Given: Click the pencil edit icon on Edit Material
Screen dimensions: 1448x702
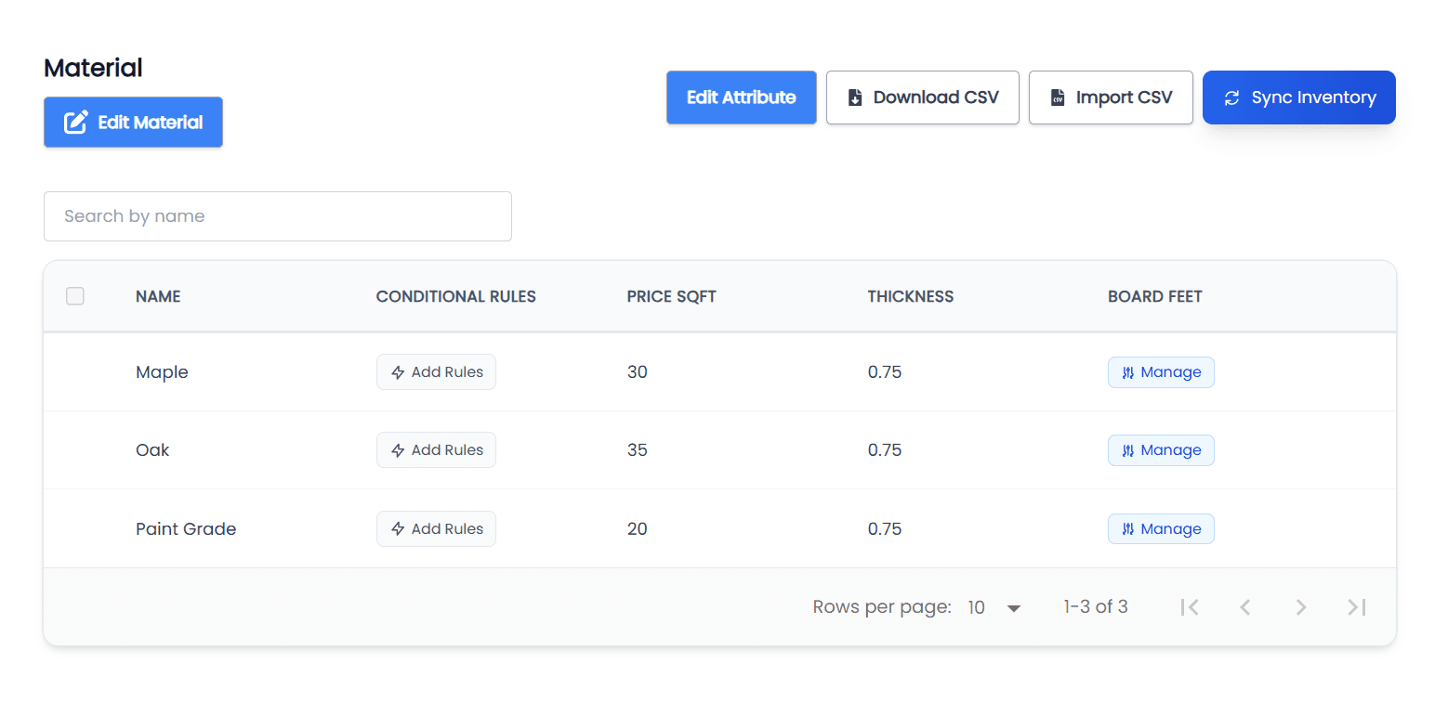Looking at the screenshot, I should click(76, 122).
